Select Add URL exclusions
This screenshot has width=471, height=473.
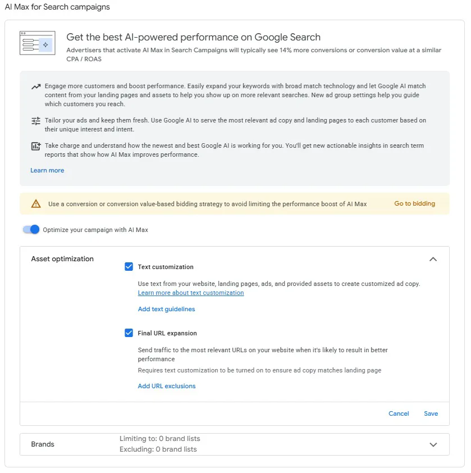(167, 386)
